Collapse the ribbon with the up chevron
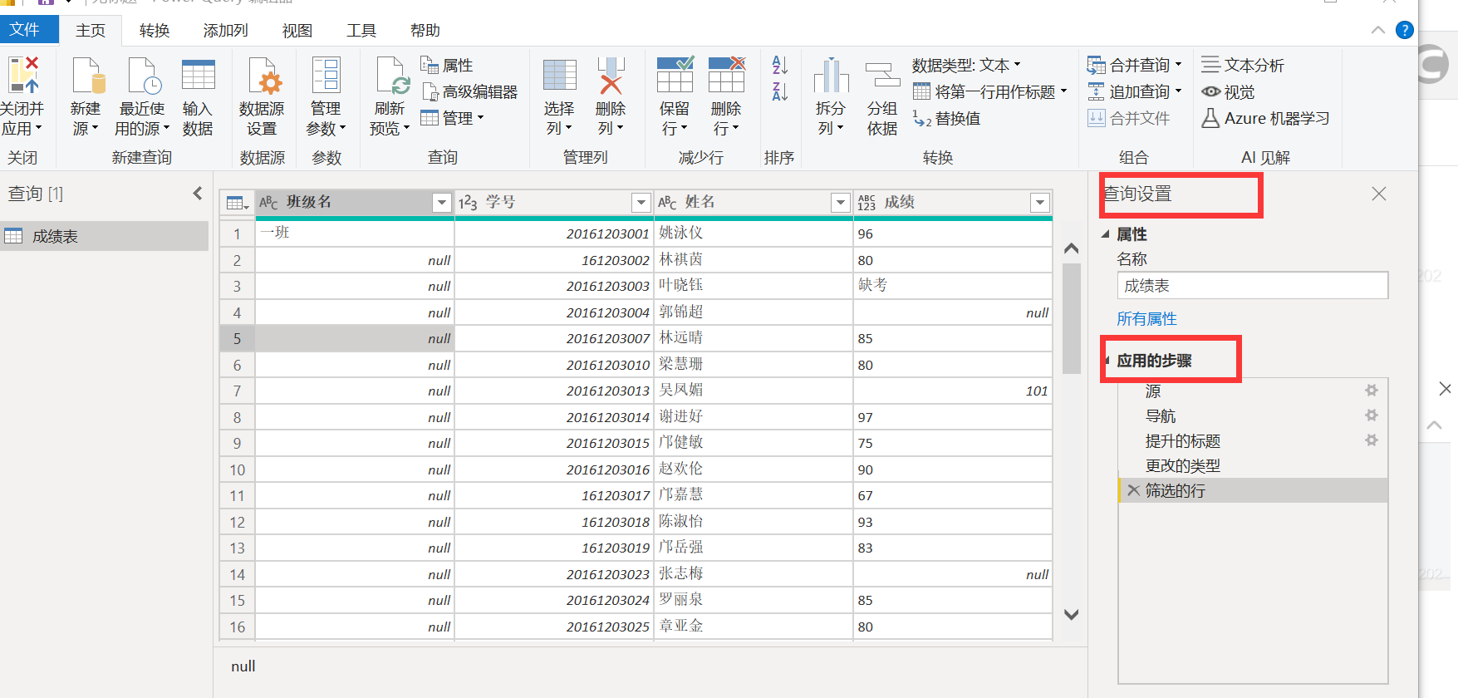The width and height of the screenshot is (1458, 698). (x=1378, y=30)
